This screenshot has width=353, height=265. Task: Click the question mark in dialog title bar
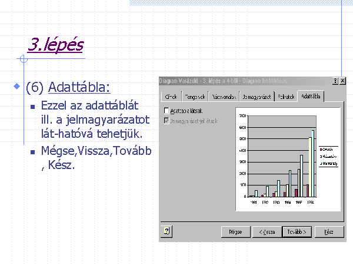[x=335, y=81]
